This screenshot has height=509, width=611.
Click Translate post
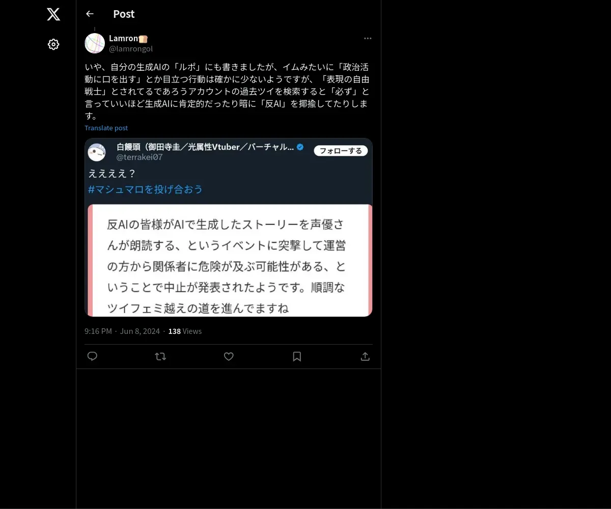tap(106, 128)
